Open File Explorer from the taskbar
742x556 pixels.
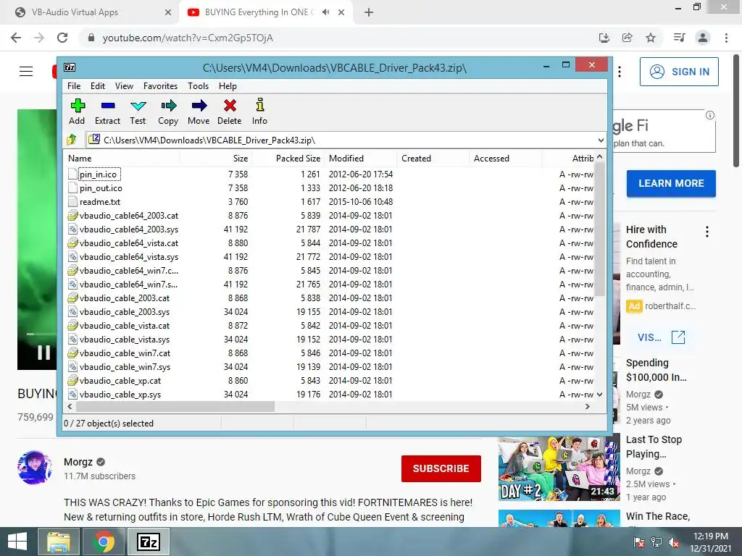pos(58,542)
